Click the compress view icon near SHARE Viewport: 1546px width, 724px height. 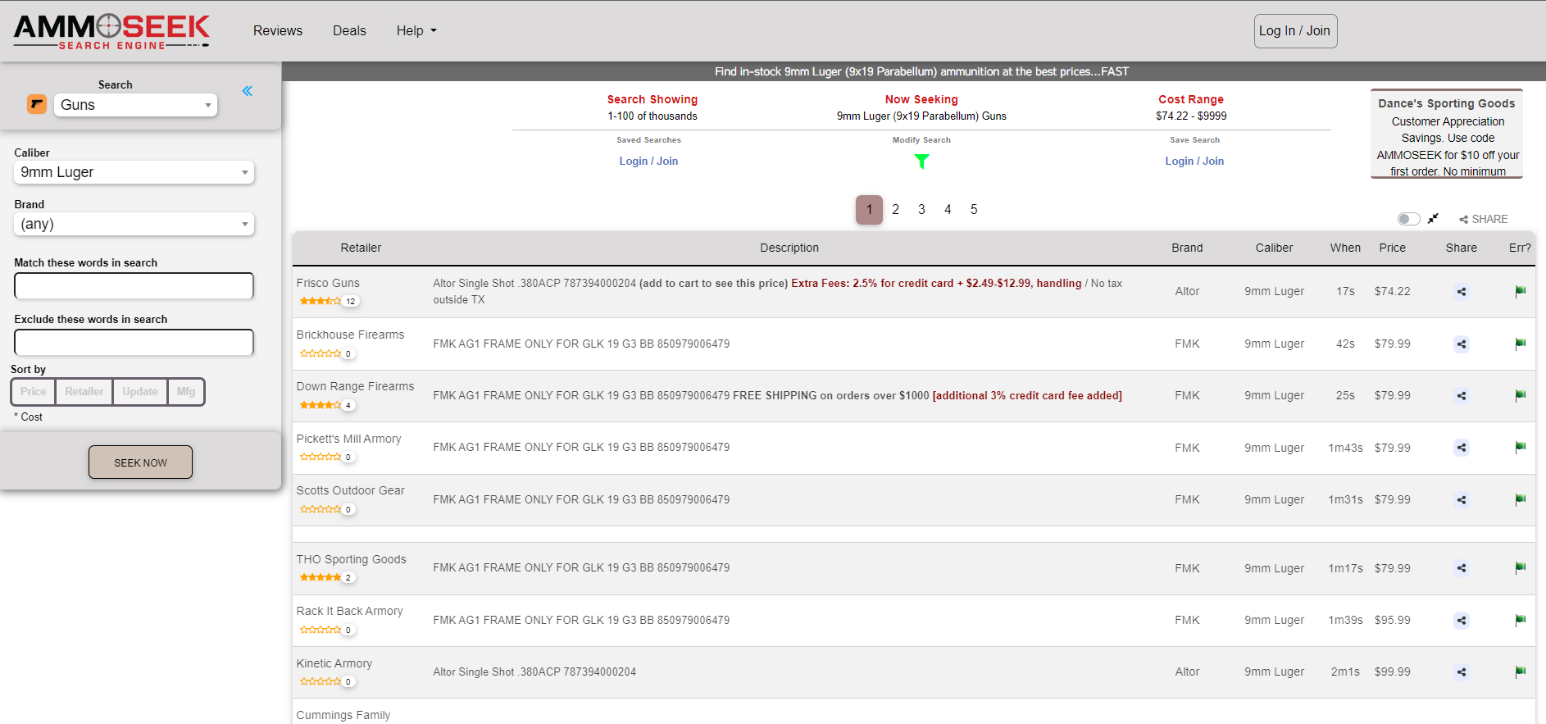click(x=1433, y=219)
